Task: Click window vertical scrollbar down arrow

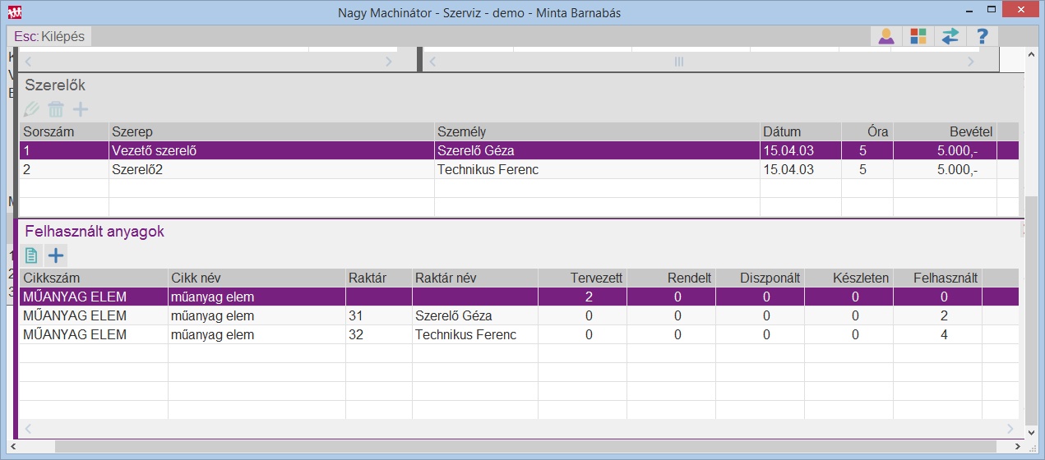Action: pos(1033,432)
